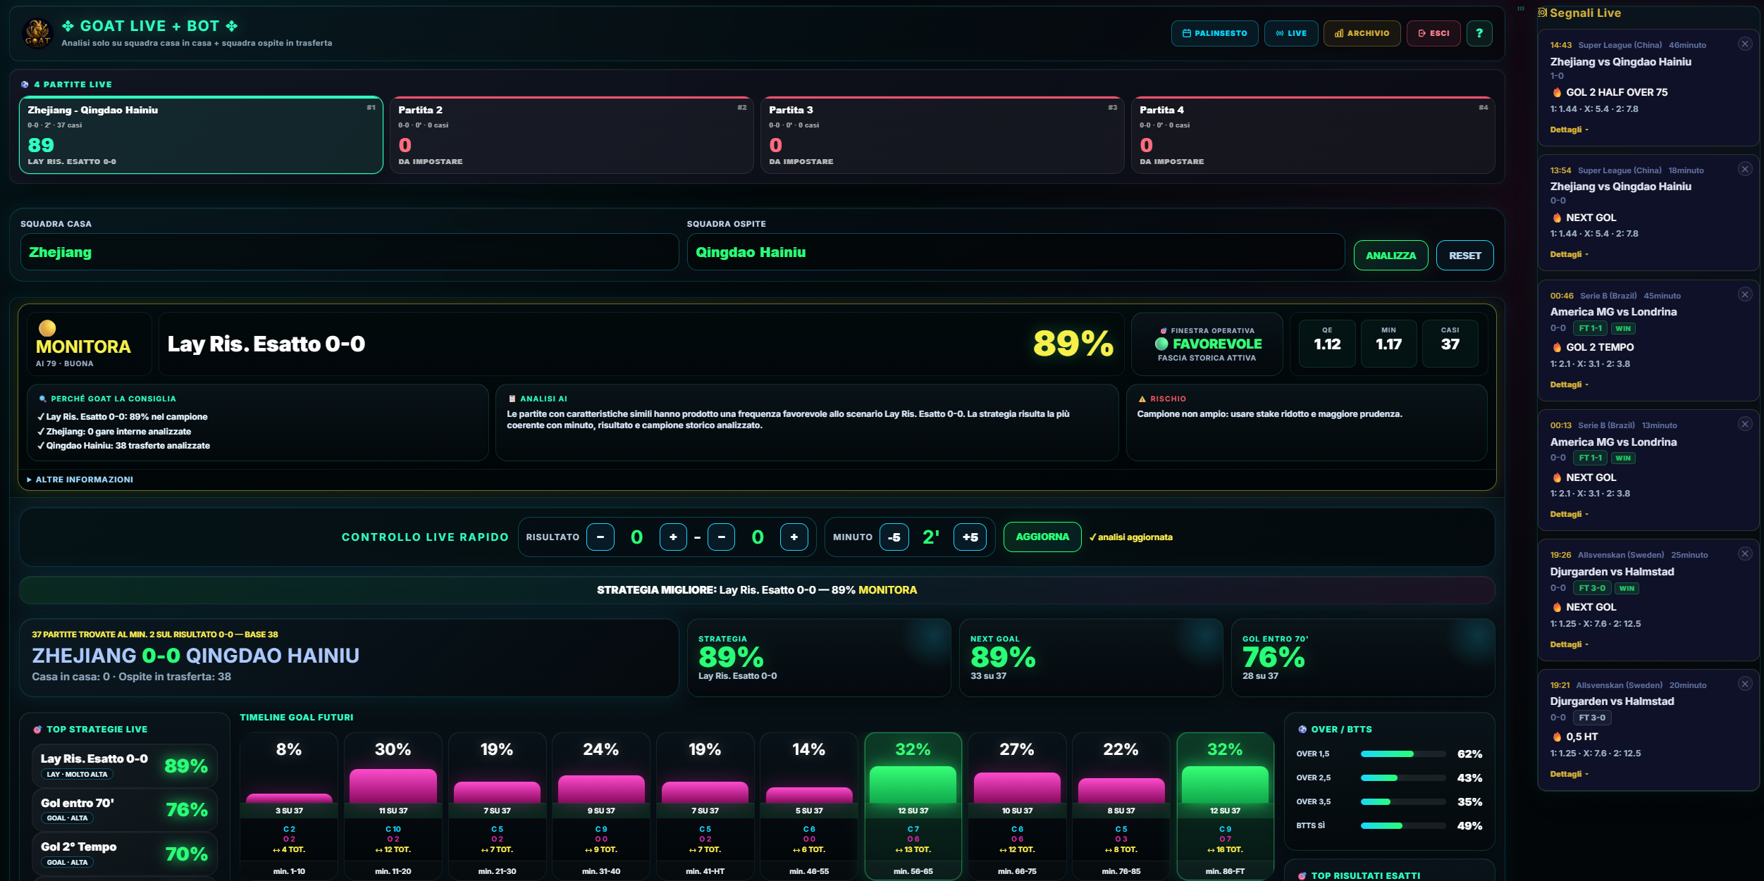
Task: Click the panel drag handle above Segnali Live
Action: click(1521, 8)
